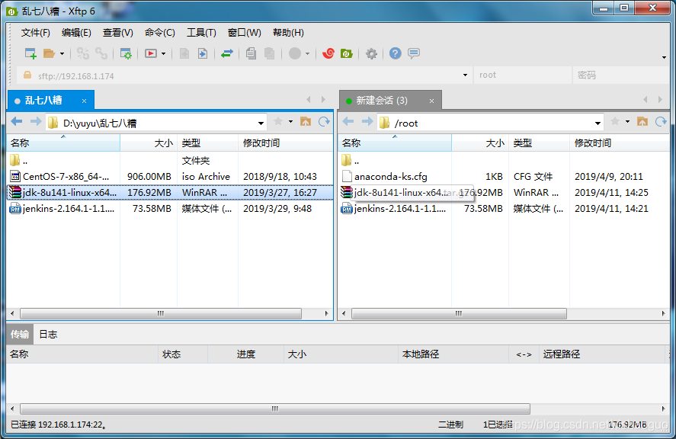This screenshot has width=676, height=439.
Task: Open the 工具(T) menu
Action: pos(201,33)
